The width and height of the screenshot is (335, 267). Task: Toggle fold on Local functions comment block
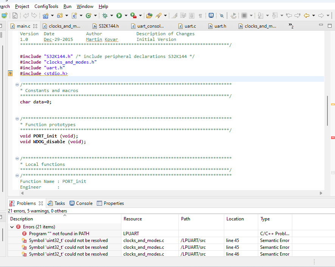pyautogui.click(x=17, y=159)
